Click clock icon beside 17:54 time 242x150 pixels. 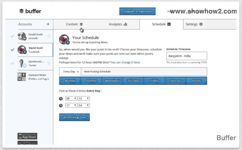coord(61,106)
